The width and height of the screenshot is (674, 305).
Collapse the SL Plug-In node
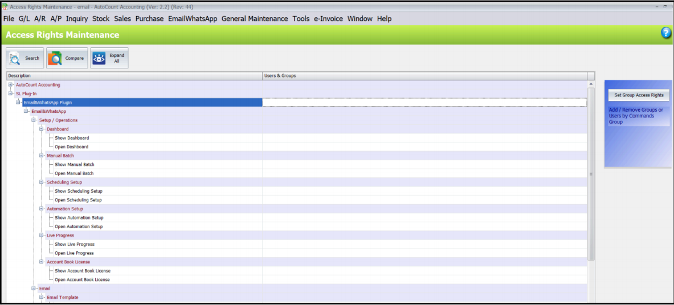tap(10, 93)
